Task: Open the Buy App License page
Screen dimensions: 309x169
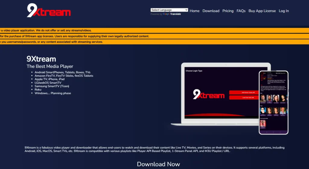Action: pos(262,11)
